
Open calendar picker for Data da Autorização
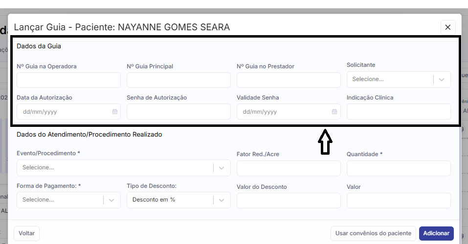pos(115,112)
